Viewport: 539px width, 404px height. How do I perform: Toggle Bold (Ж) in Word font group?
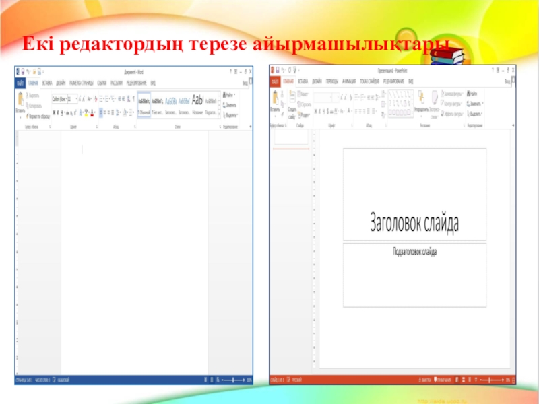coord(55,112)
